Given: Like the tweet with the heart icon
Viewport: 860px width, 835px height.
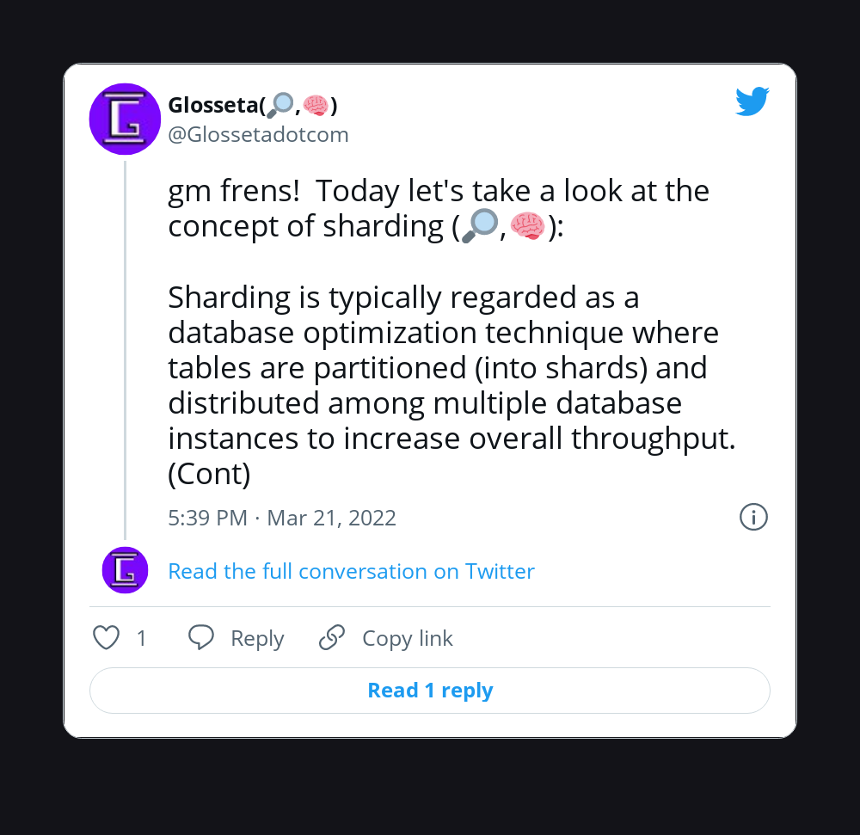Looking at the screenshot, I should pos(106,638).
